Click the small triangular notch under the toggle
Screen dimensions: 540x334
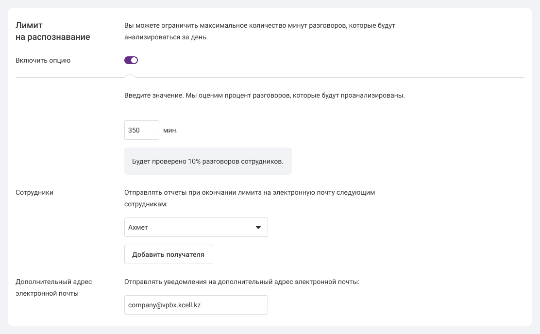130,76
